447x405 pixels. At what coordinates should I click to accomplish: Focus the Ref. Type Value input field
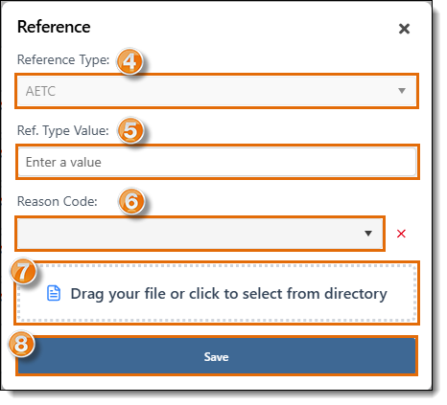[x=217, y=162]
